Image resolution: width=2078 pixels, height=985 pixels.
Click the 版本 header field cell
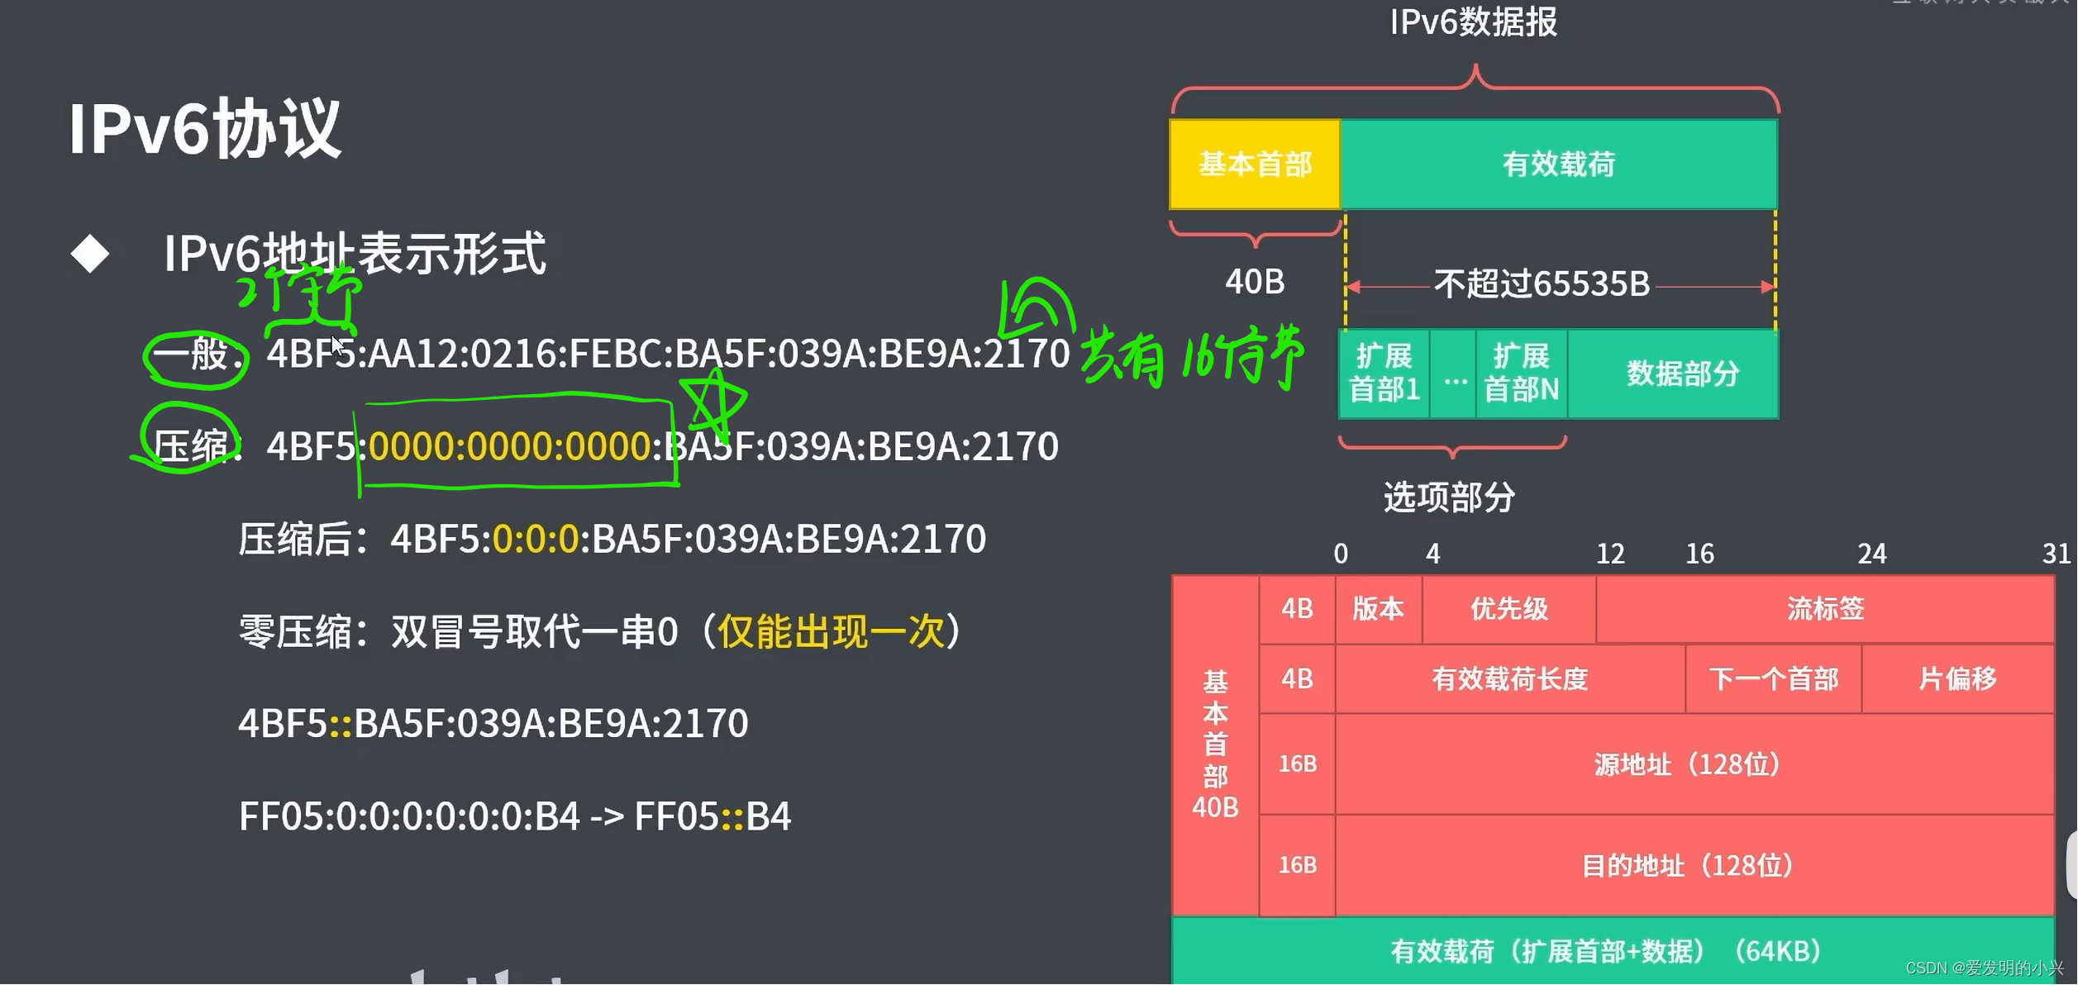pos(1378,610)
